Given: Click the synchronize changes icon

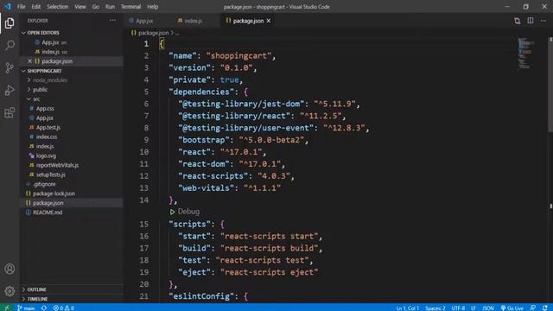Looking at the screenshot, I should (44, 308).
